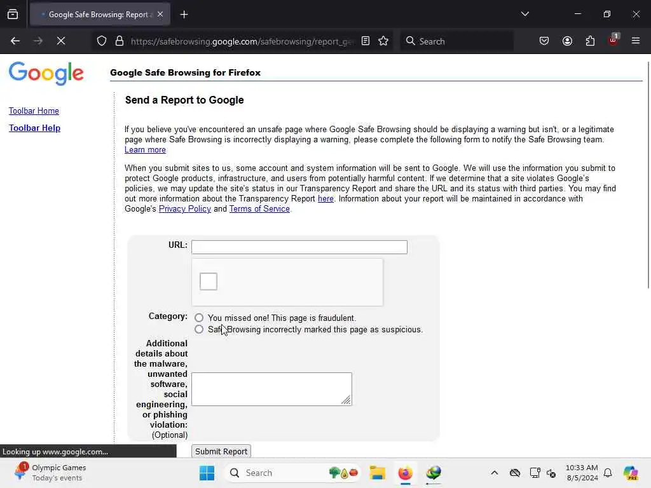651x488 pixels.
Task: Switch to Firefox taskbar icon
Action: [x=405, y=473]
